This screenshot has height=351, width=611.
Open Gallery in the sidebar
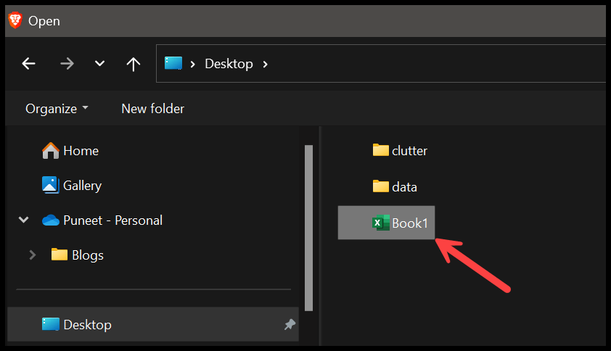click(72, 186)
